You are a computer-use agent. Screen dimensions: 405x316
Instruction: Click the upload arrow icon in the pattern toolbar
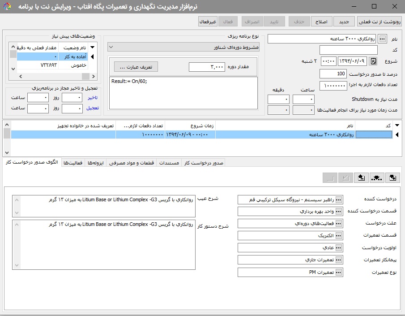[x=361, y=178]
